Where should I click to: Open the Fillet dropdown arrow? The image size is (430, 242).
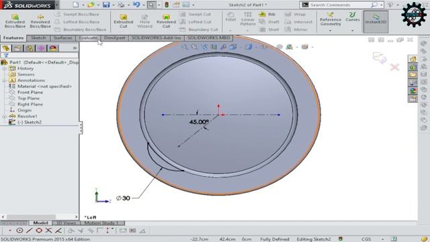(230, 30)
